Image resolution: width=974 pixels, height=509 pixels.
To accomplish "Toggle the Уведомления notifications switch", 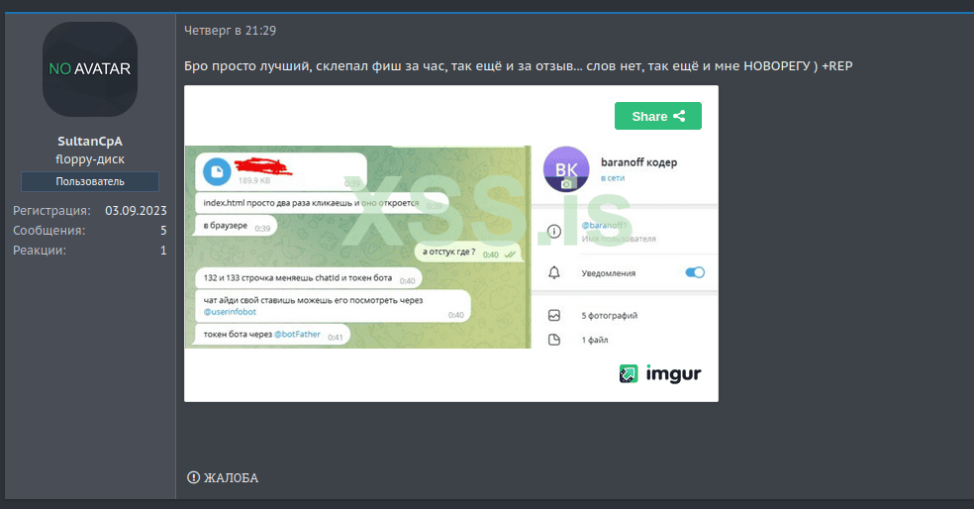I will point(695,273).
